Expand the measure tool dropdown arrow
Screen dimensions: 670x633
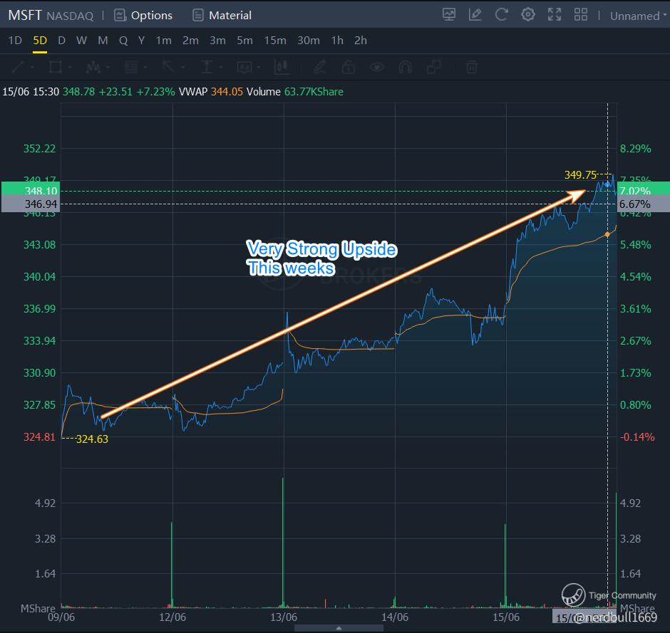coord(221,67)
